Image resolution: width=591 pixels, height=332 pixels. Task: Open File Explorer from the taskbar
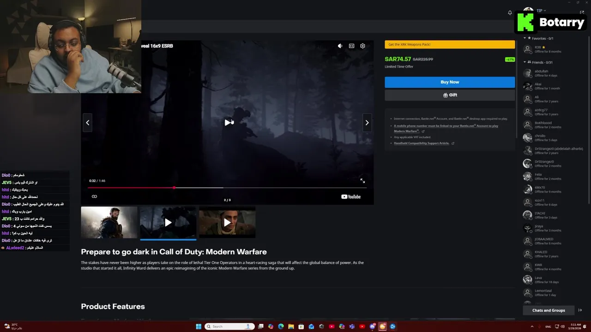(291, 326)
